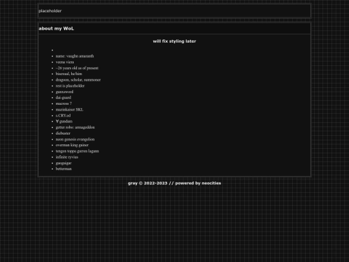Click the '∀ gundam' list entry
Image resolution: width=349 pixels, height=262 pixels.
(x=64, y=122)
